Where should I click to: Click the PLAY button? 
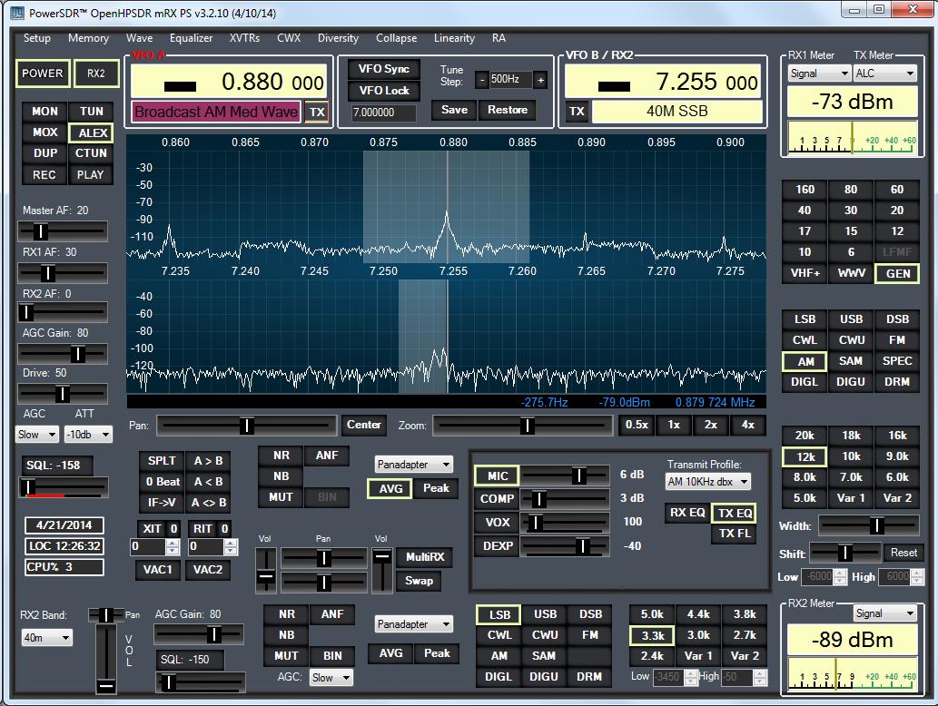(x=92, y=174)
